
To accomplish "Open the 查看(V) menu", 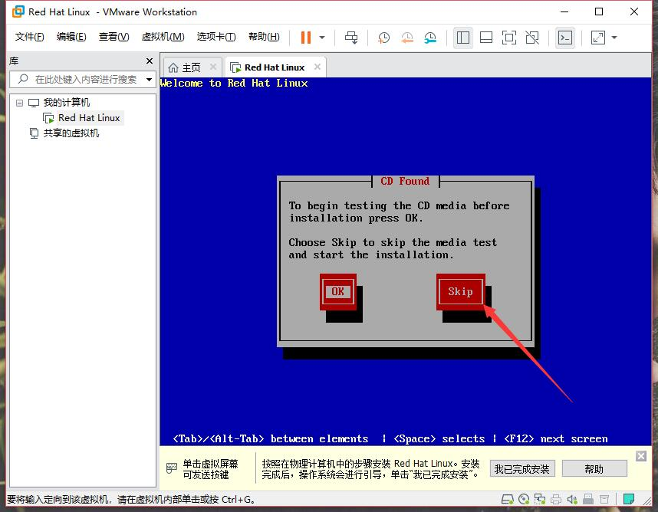I will [114, 37].
